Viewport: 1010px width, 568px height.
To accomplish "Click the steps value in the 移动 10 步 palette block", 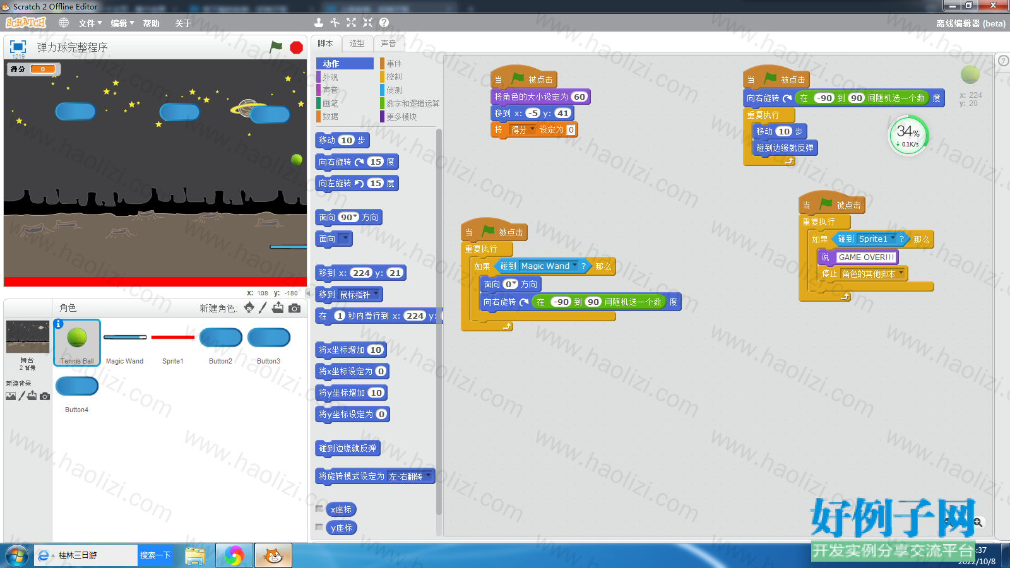I will point(347,140).
